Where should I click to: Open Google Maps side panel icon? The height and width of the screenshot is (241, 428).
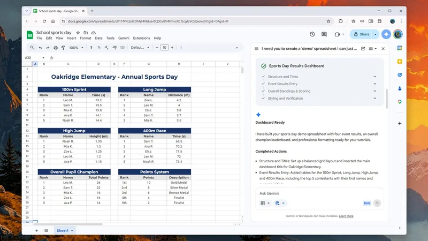399,102
